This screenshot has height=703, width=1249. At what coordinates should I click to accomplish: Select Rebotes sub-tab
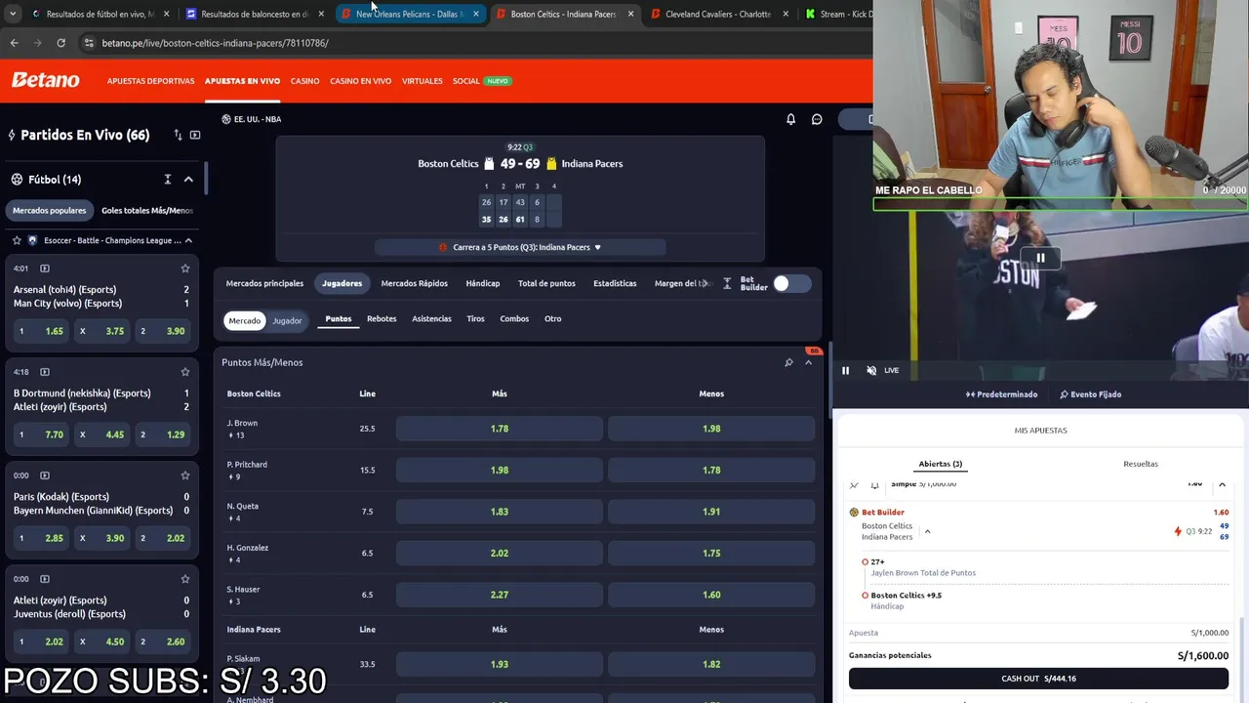click(x=382, y=318)
